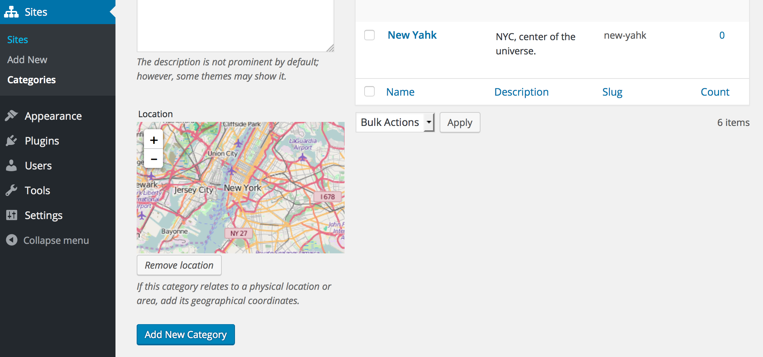763x357 pixels.
Task: Expand the Bulk Actions dropdown
Action: click(x=395, y=122)
